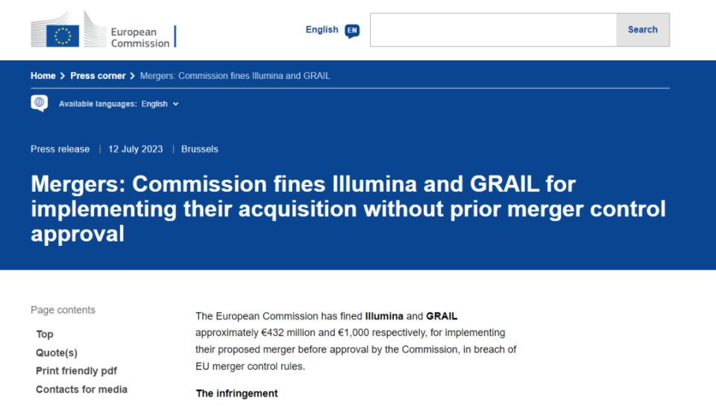Go to the Home breadcrumb
Viewport: 716px width, 407px height.
point(43,76)
